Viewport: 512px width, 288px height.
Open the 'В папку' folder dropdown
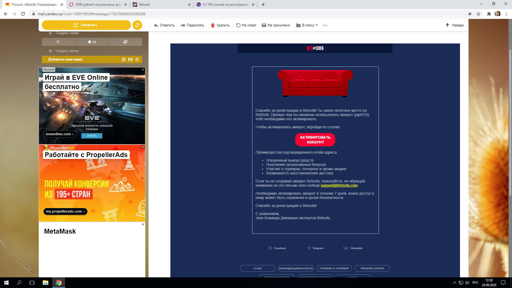click(307, 25)
